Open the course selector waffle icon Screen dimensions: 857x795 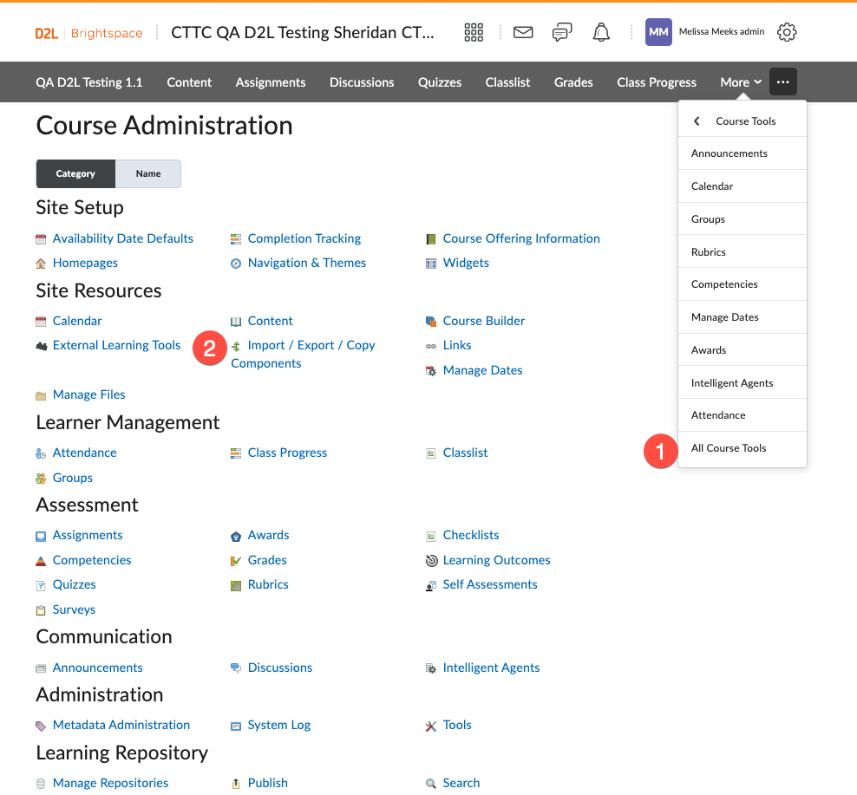click(x=474, y=33)
